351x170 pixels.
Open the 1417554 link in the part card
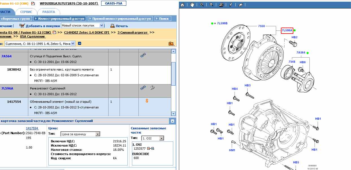(32, 128)
